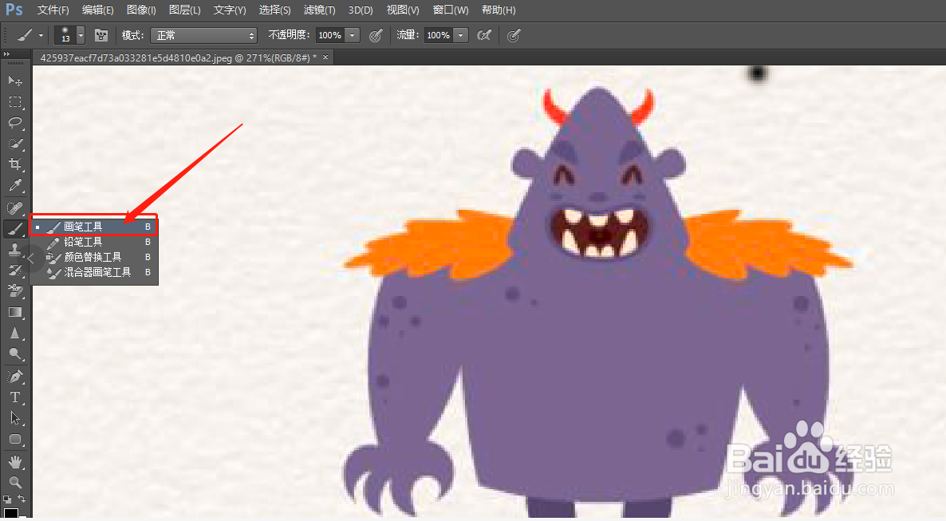This screenshot has width=946, height=521.
Task: Select the Gradient tool
Action: 15,312
